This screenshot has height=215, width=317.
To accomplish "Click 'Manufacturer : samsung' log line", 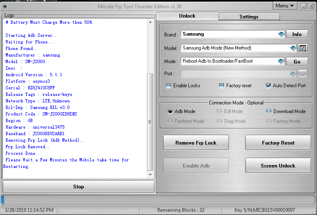I will click(x=32, y=55).
